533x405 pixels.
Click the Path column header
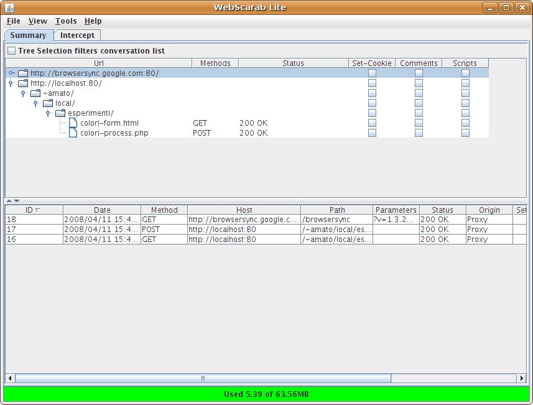pyautogui.click(x=337, y=210)
